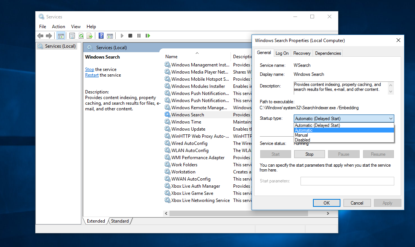Click the gear icon beside Workstation row
Viewport: 415px width, 247px height.
(x=167, y=172)
